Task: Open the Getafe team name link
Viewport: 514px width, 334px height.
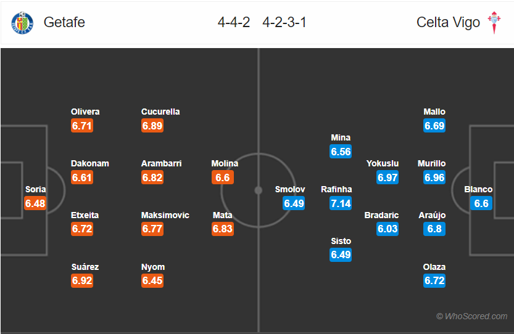Action: click(x=64, y=22)
